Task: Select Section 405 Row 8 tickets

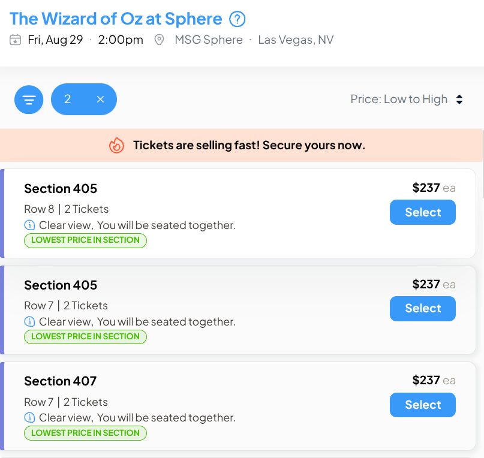Action: click(423, 212)
